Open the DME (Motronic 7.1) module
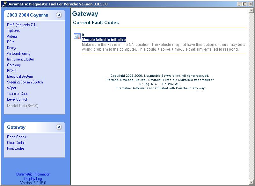 22,25
